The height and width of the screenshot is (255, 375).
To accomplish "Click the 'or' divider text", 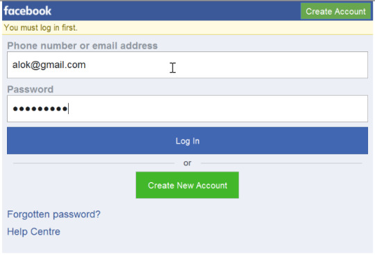I will click(187, 163).
